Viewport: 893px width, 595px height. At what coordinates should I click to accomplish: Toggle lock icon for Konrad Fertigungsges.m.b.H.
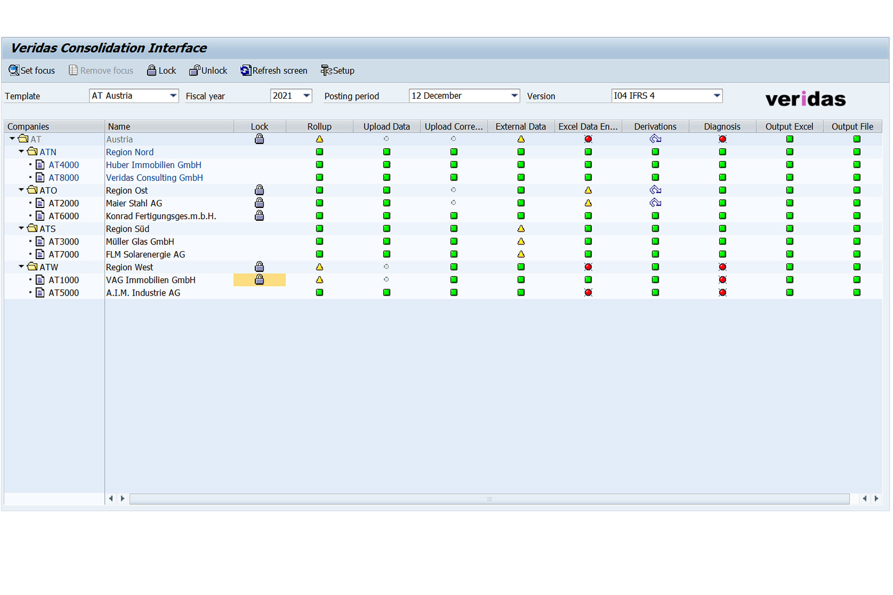[259, 216]
